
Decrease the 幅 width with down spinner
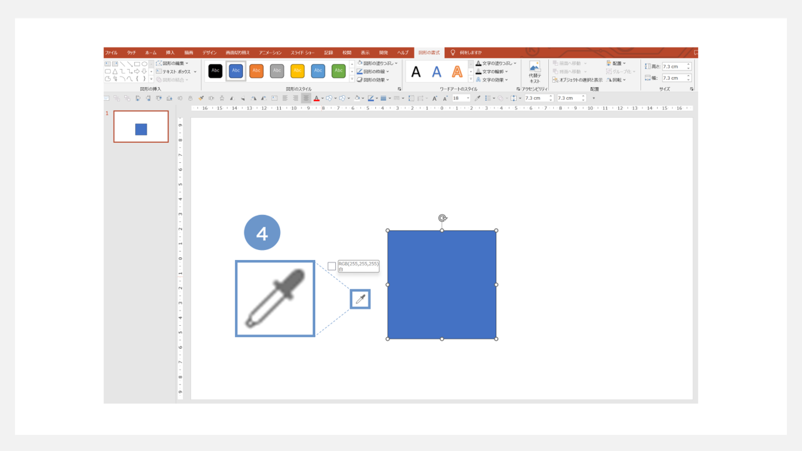tap(689, 80)
